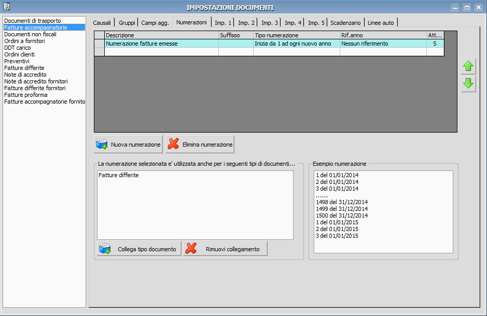Open the Imp. 3 tab

269,23
